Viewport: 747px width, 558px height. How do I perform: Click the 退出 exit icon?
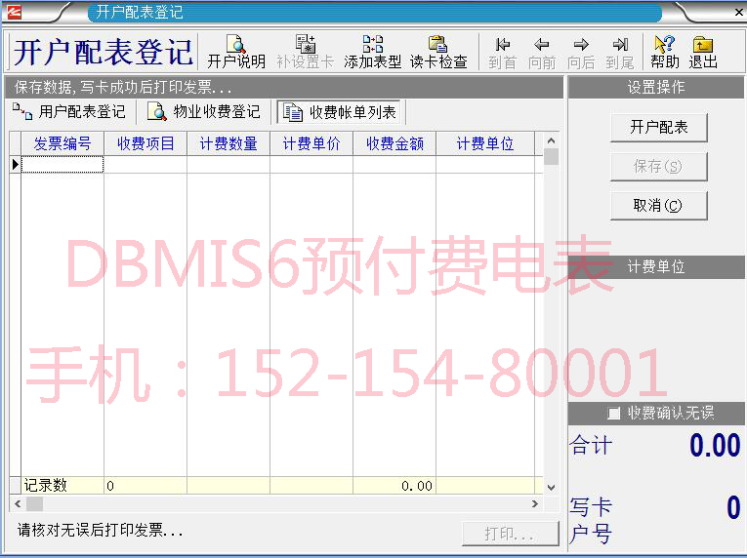(x=703, y=52)
